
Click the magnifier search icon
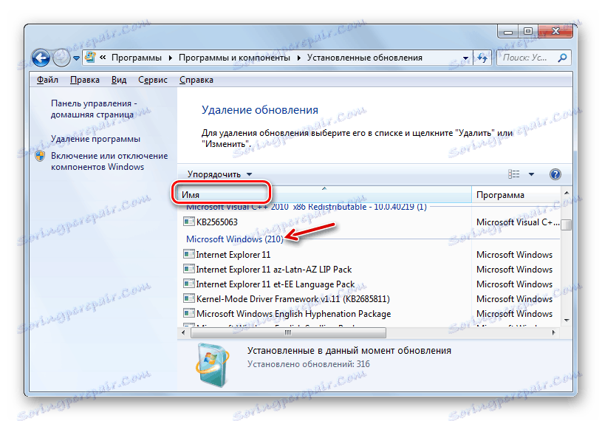tap(562, 58)
